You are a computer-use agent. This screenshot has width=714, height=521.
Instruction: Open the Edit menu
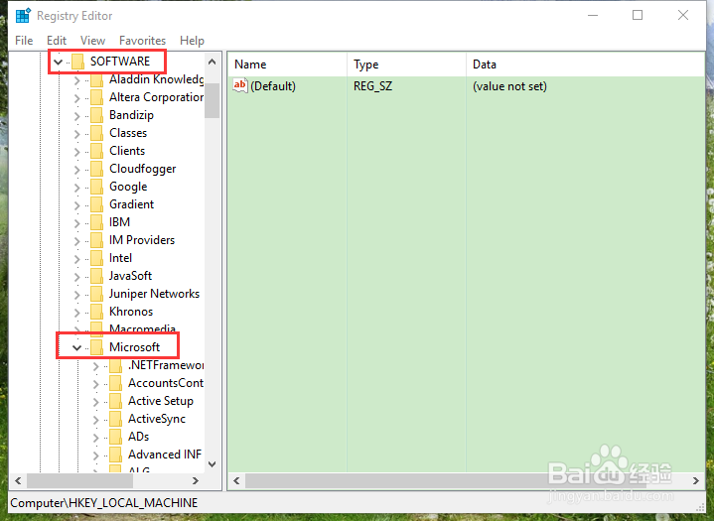[x=57, y=41]
